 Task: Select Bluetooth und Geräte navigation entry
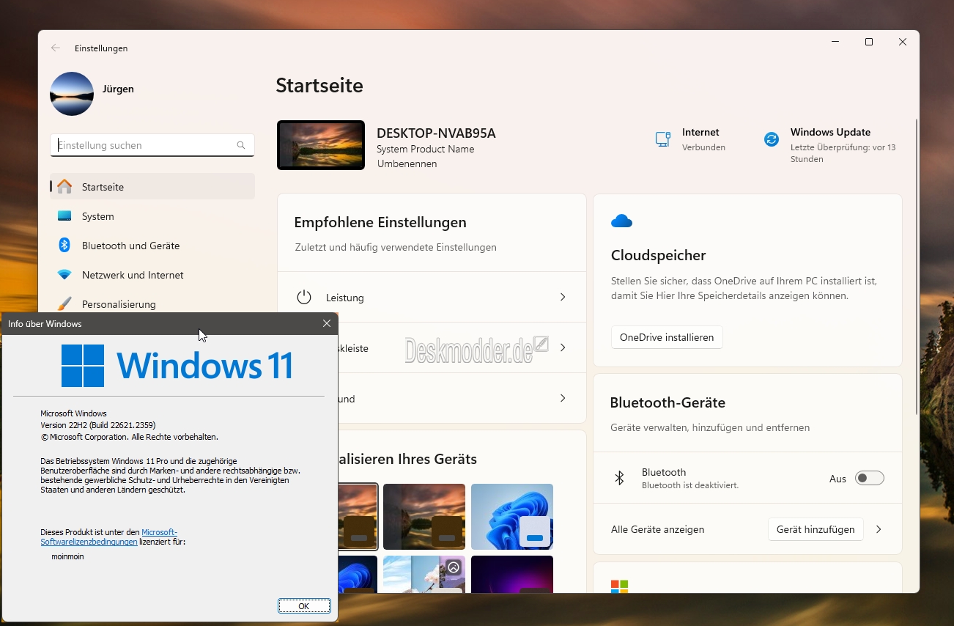coord(152,245)
